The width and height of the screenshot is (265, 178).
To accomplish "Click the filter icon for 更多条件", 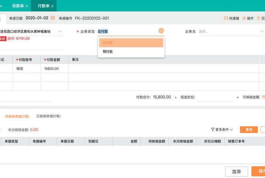I will click(x=213, y=130).
